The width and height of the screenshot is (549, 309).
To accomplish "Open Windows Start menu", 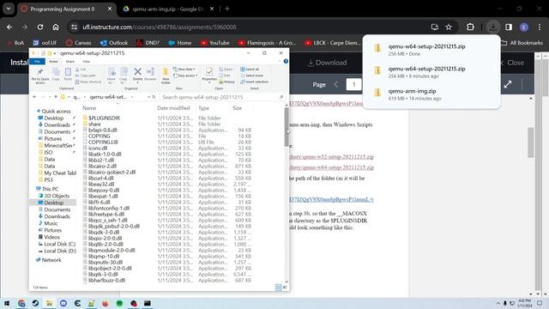I will [x=7, y=303].
